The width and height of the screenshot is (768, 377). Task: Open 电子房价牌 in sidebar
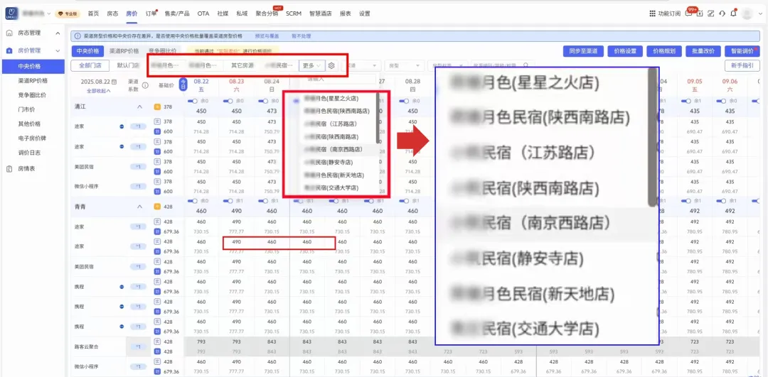[x=32, y=138]
